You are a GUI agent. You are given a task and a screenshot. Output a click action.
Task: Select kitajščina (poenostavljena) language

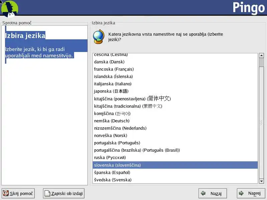point(175,99)
